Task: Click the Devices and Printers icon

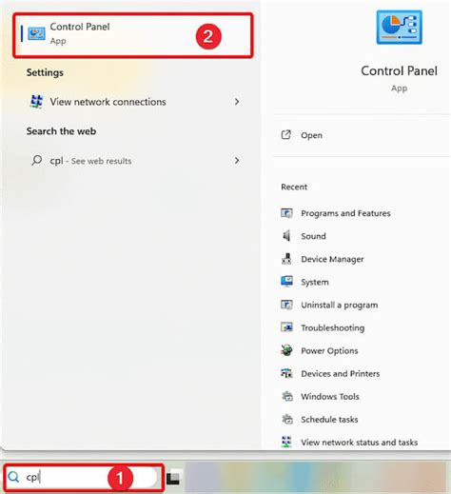Action: 286,373
